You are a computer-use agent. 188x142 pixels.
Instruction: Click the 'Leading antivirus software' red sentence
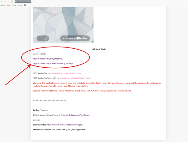(82, 91)
